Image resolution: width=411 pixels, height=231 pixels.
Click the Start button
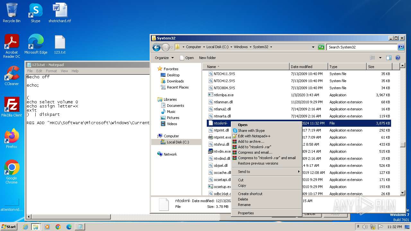click(x=9, y=227)
